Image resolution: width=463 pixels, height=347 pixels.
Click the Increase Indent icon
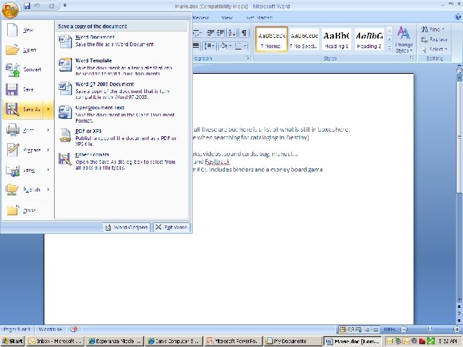(x=221, y=33)
